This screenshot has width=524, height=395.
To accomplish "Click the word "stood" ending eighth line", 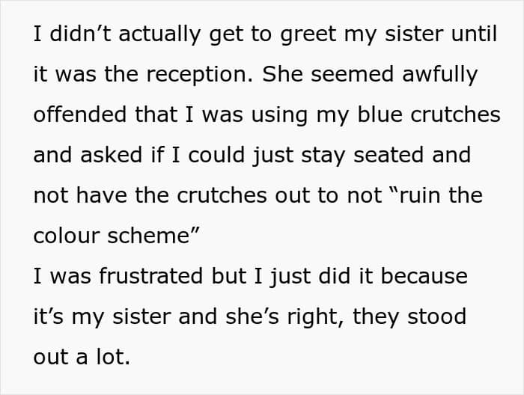I will (x=436, y=316).
